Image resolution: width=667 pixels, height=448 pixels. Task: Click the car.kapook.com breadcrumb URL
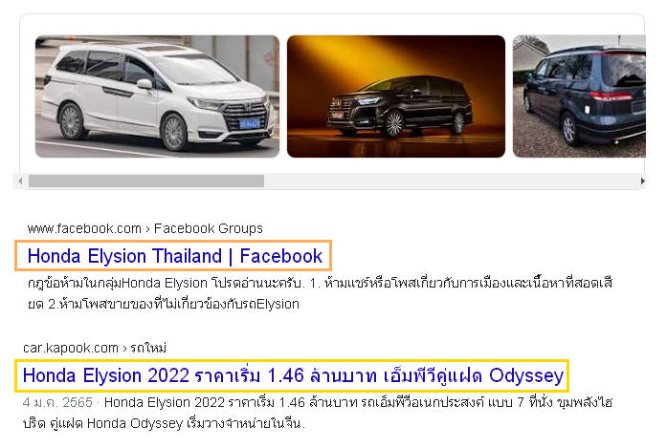71,349
